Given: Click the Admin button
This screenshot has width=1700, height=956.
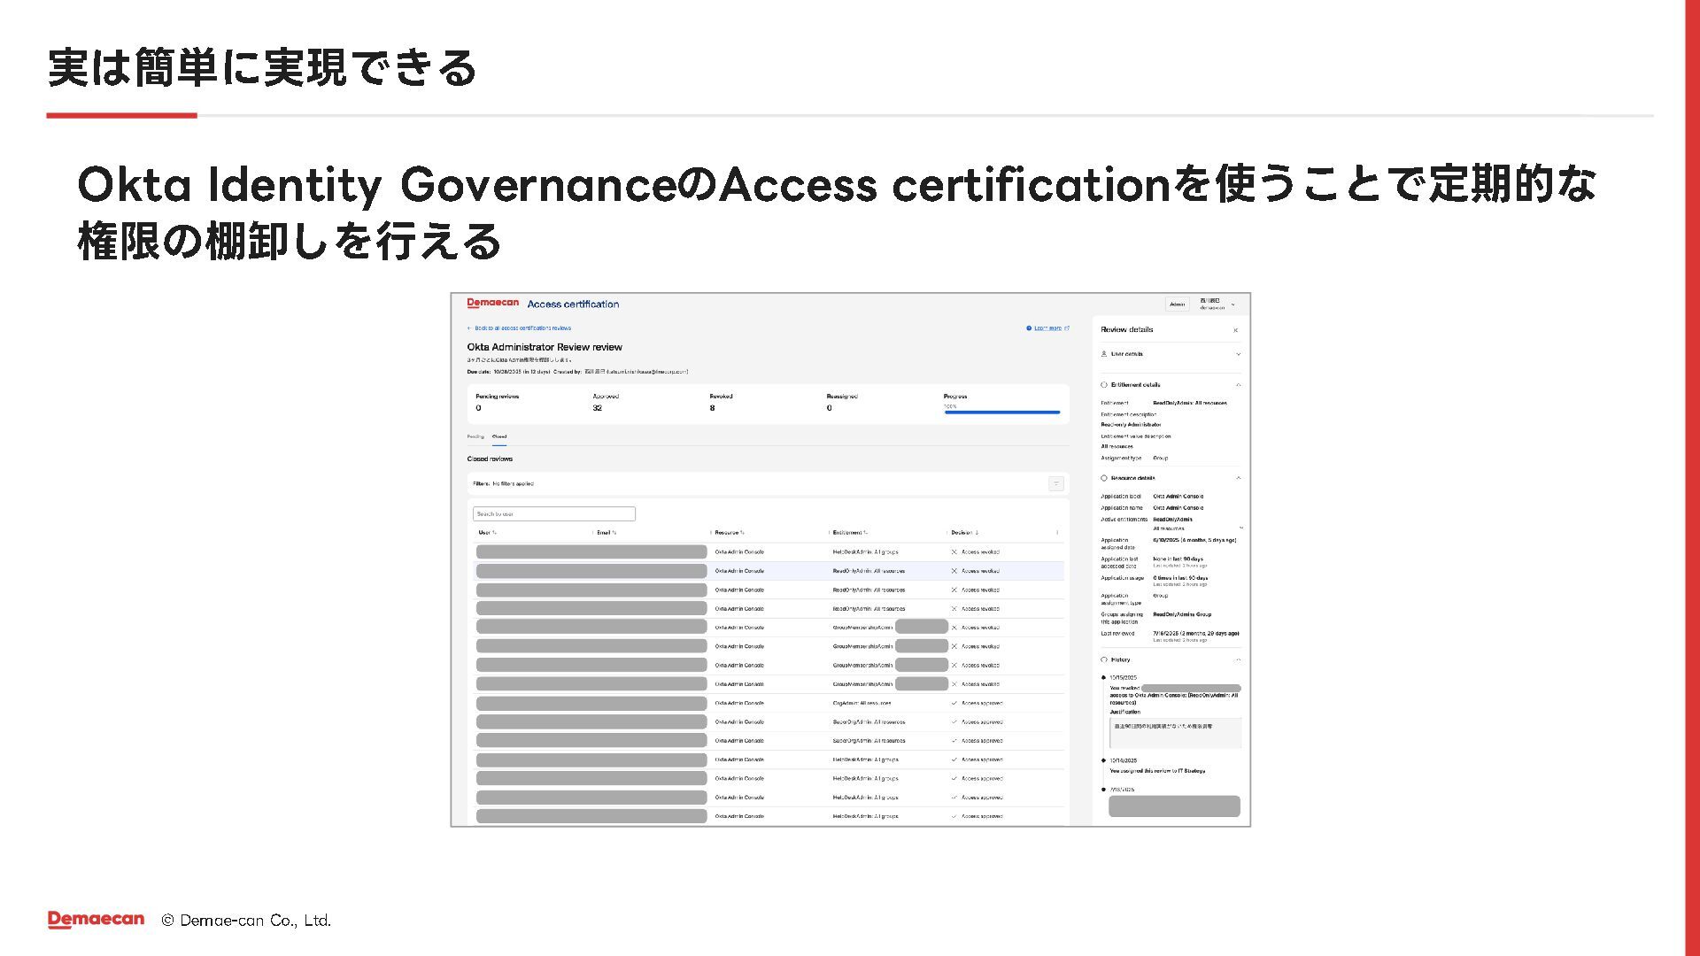Looking at the screenshot, I should pyautogui.click(x=1177, y=304).
